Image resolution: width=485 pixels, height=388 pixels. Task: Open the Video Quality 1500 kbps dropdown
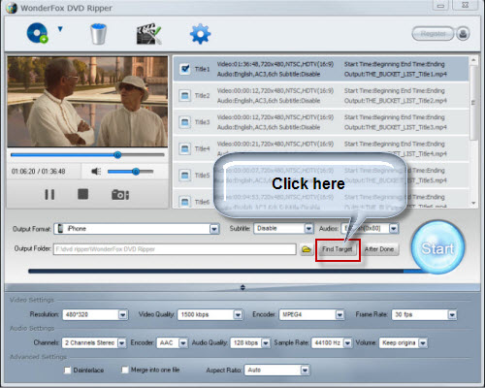coord(210,314)
